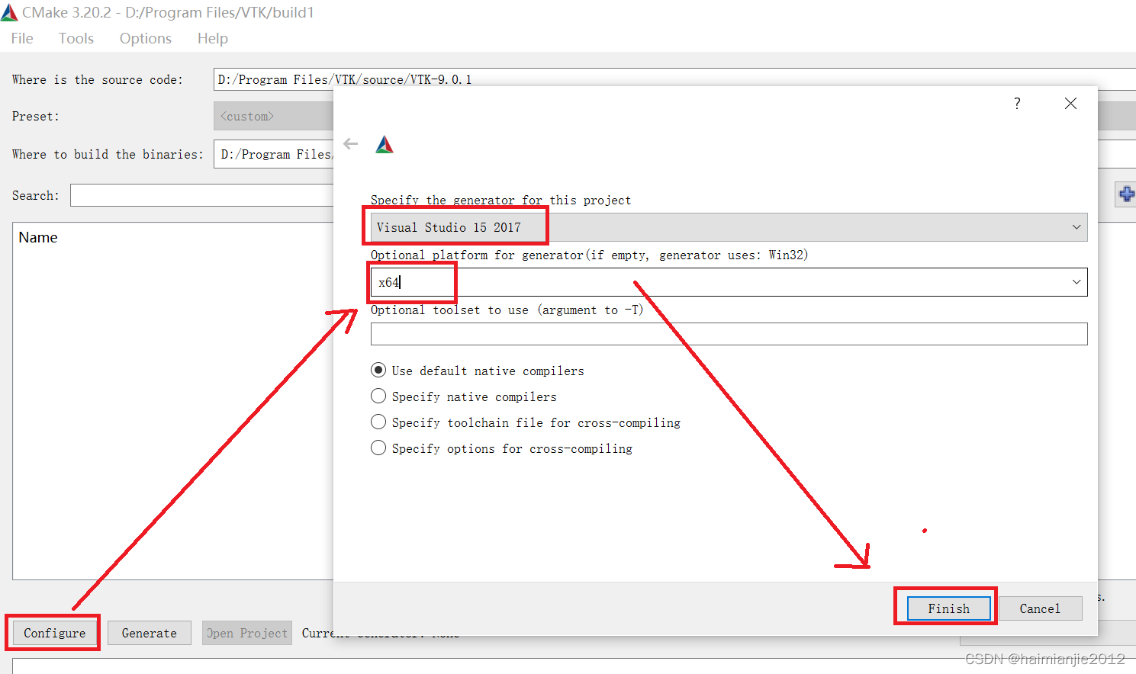Open the Options menu
The image size is (1136, 674).
coord(145,38)
